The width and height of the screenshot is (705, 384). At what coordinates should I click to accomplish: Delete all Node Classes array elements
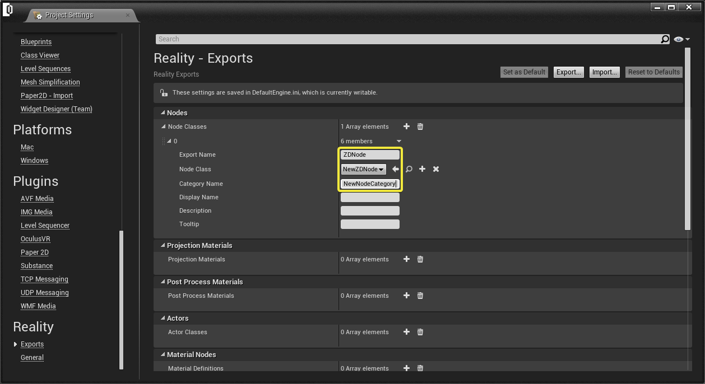tap(420, 127)
